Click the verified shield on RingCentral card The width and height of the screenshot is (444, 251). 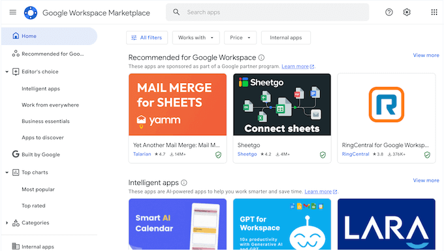pyautogui.click(x=427, y=154)
